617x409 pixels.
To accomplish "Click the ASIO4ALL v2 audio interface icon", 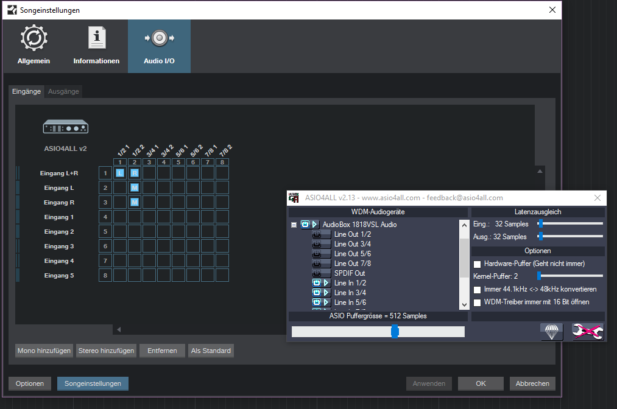I will [66, 127].
